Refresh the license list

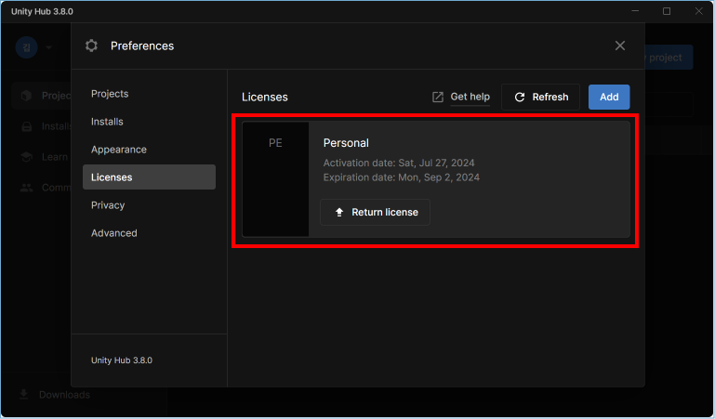(x=540, y=97)
